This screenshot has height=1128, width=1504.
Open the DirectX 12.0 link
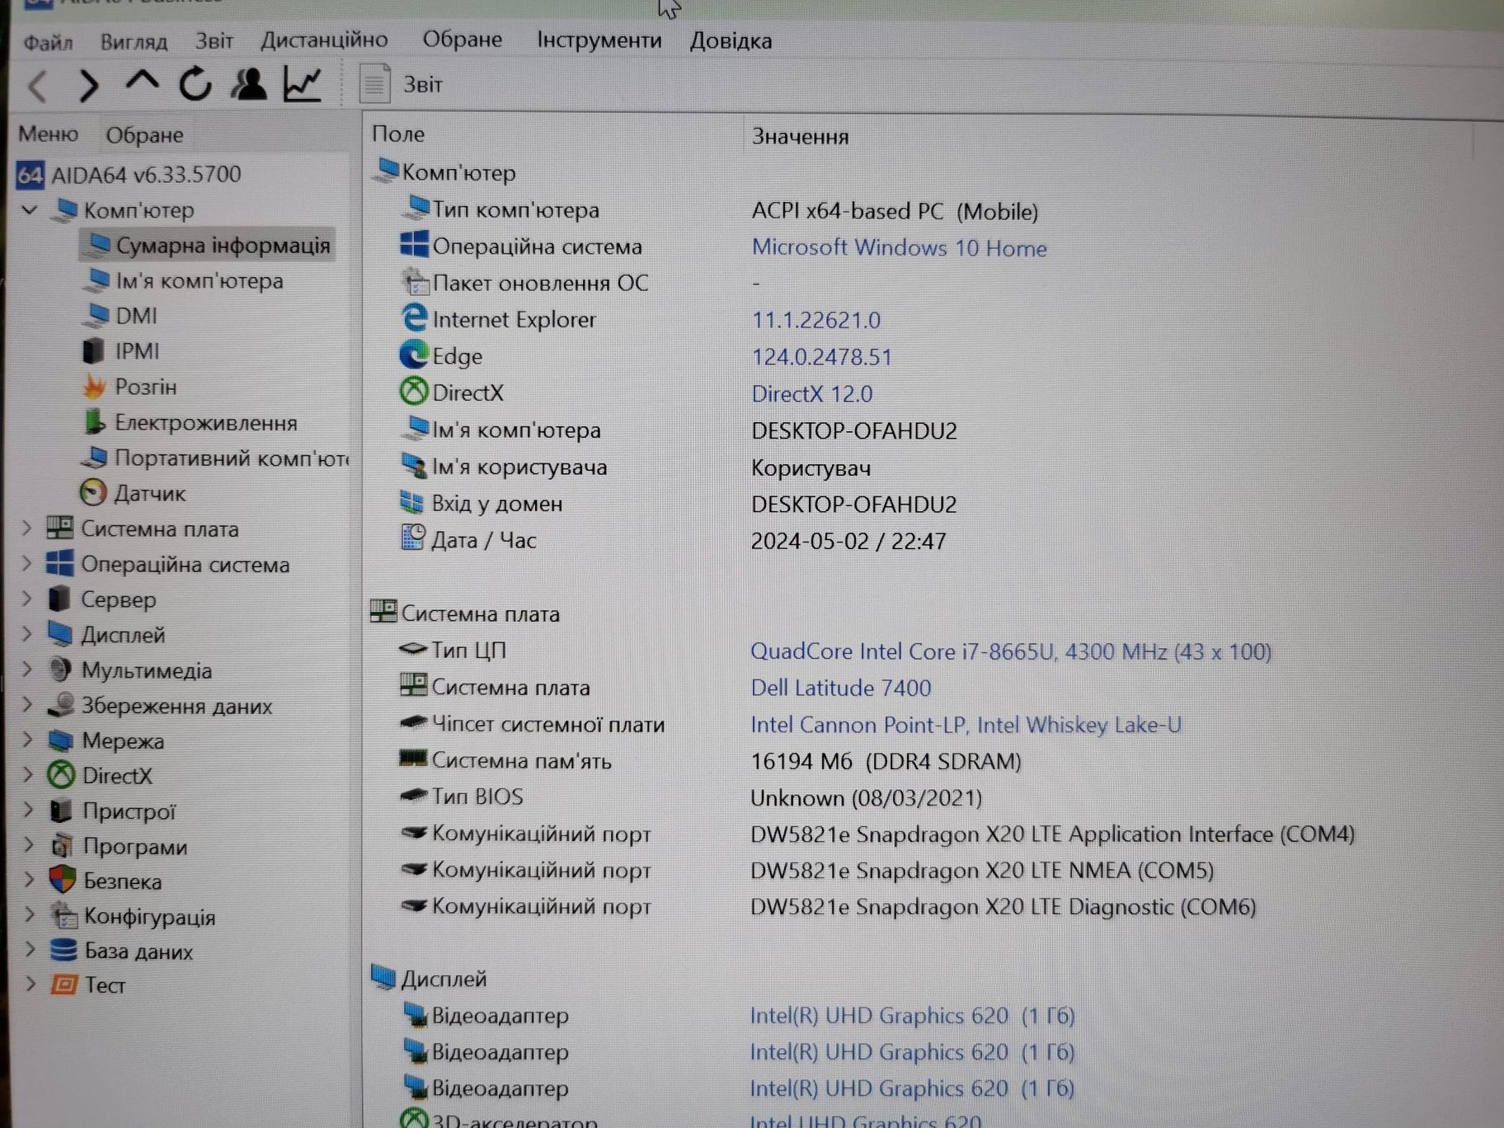[811, 394]
